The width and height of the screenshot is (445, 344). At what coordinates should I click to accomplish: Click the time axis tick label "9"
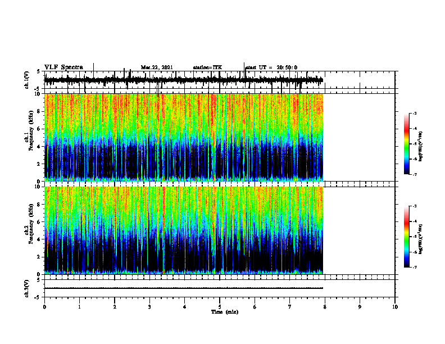pos(360,307)
